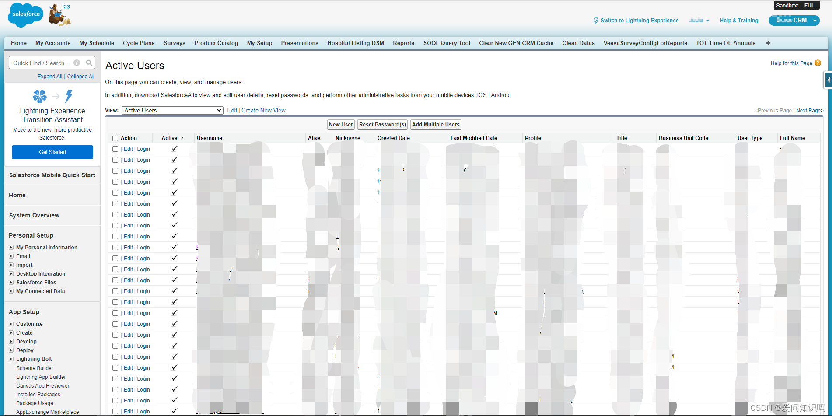Expand the Customize node

pyautogui.click(x=11, y=324)
